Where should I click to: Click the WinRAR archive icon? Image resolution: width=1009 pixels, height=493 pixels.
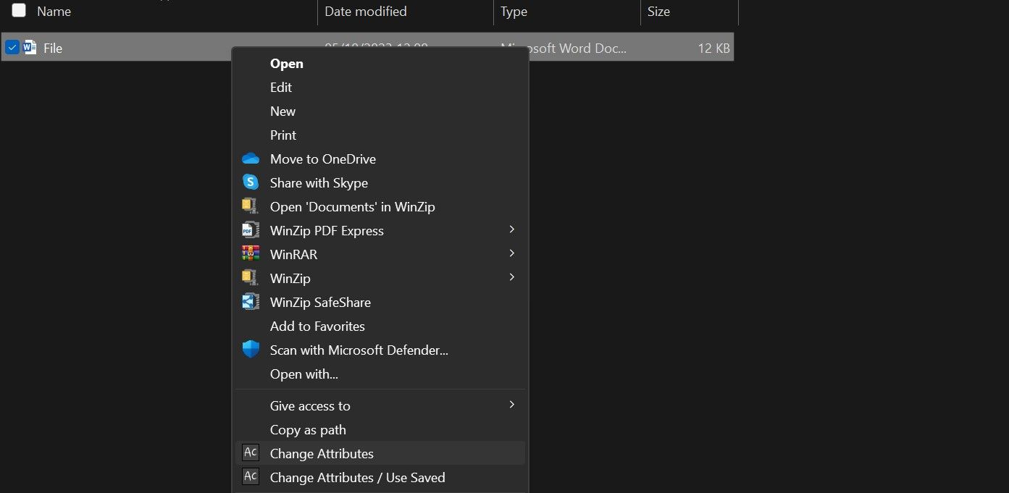point(251,253)
